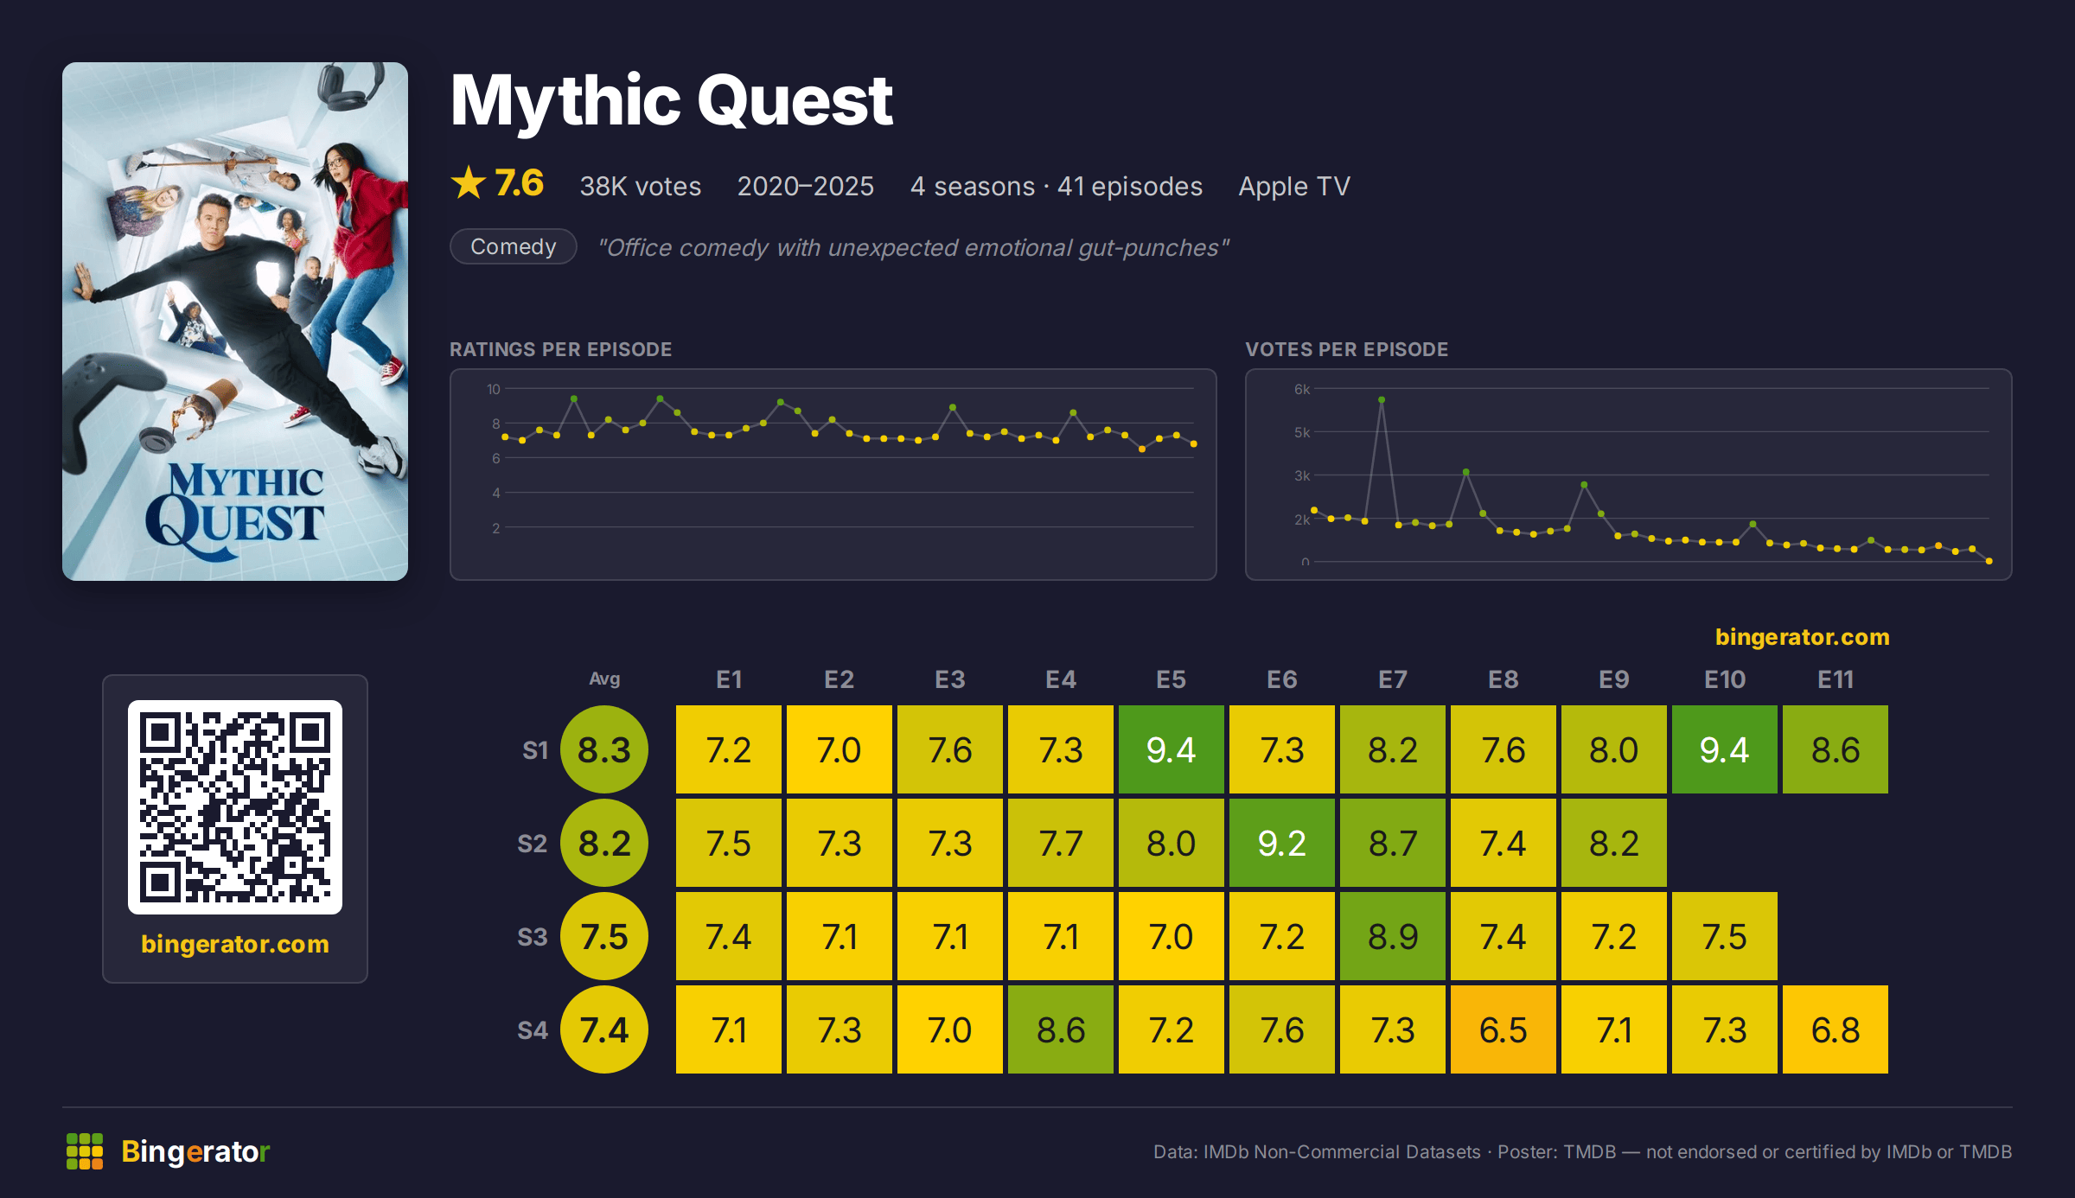The image size is (2075, 1198).
Task: Select the S3 E7 8.9 rating cell
Action: [x=1393, y=936]
